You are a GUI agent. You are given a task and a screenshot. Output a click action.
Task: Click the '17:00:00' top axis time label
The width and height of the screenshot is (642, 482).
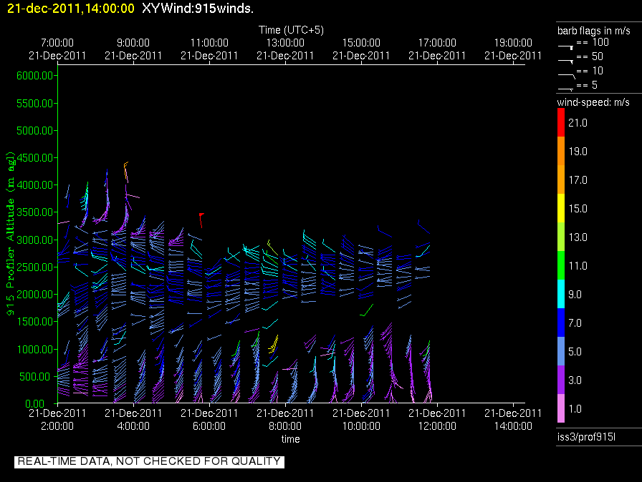(x=437, y=42)
